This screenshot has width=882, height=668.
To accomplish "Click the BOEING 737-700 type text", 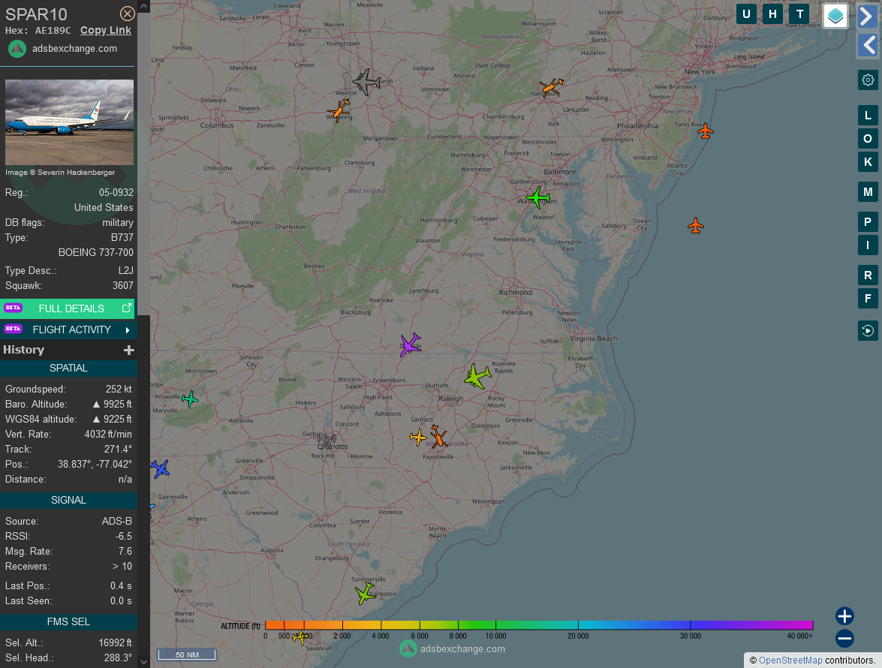I will (x=95, y=252).
